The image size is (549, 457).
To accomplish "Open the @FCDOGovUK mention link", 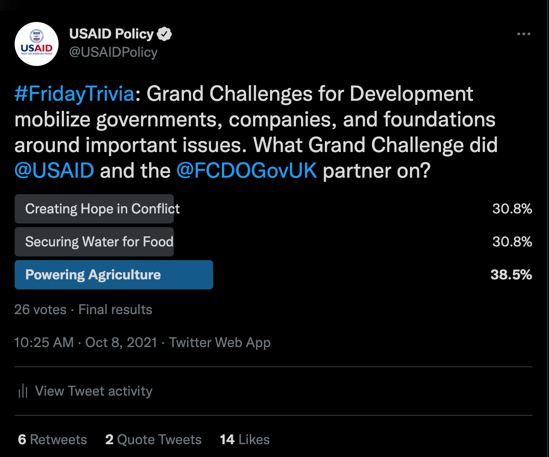I will [246, 170].
